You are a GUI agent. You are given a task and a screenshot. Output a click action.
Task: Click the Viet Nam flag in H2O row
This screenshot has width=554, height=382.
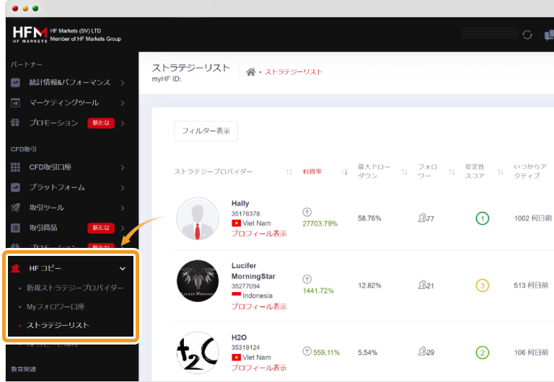click(236, 357)
